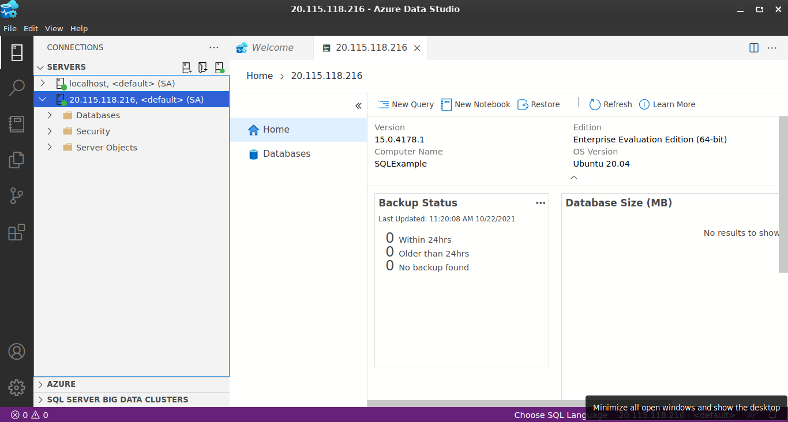Open the Edit menu
The height and width of the screenshot is (422, 788).
click(31, 28)
